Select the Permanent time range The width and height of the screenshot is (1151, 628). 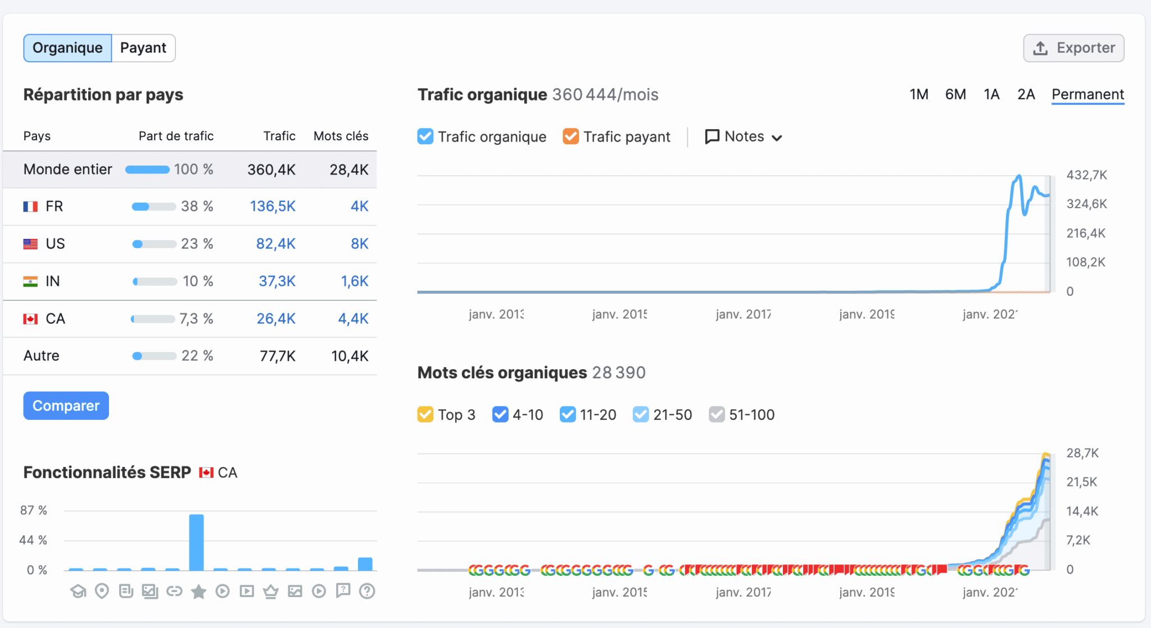coord(1087,94)
